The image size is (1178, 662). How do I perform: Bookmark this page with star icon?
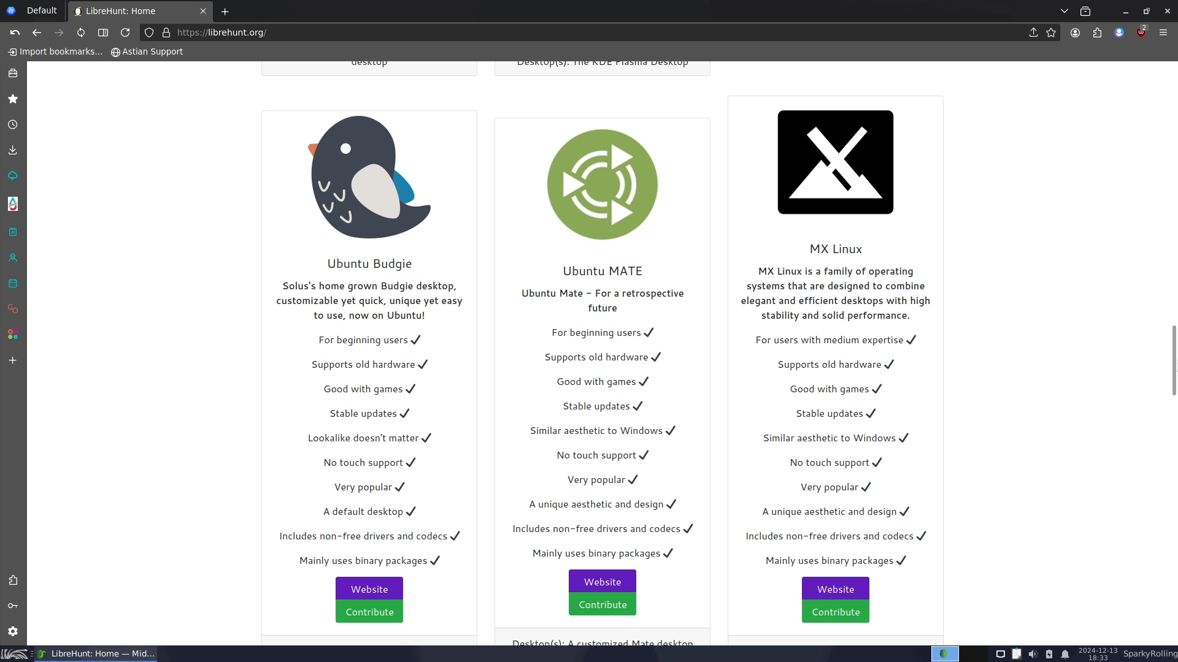1051,32
